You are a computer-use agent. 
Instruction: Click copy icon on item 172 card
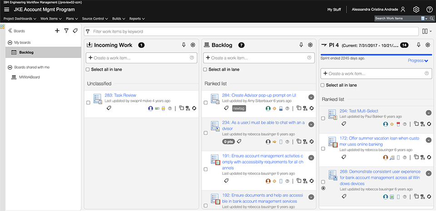[416, 157]
